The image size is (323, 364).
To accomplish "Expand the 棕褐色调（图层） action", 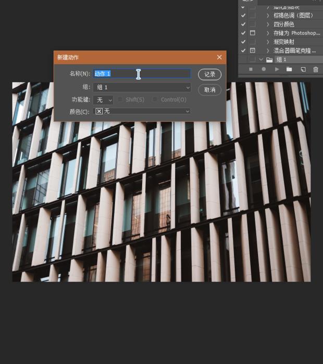I will coord(268,16).
